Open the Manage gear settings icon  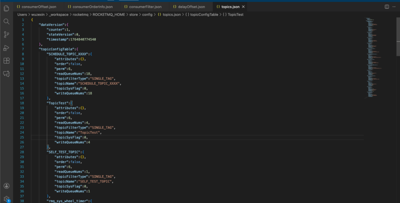(6, 199)
